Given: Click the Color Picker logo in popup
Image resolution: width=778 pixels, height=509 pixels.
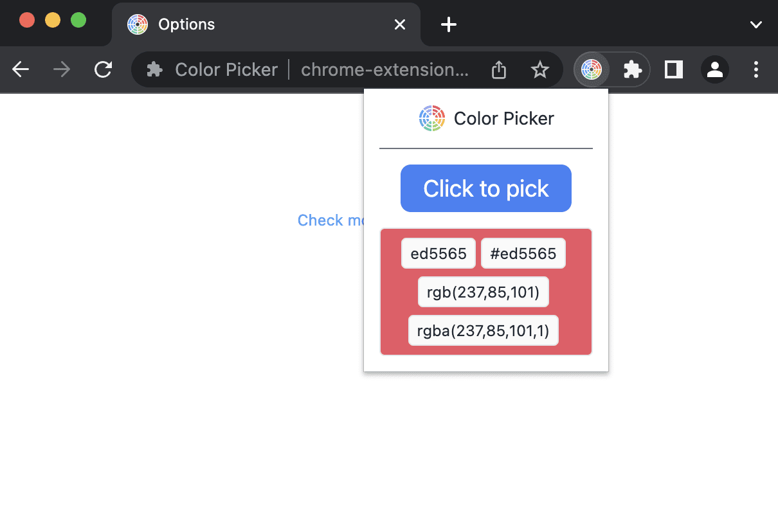Looking at the screenshot, I should click(x=432, y=118).
